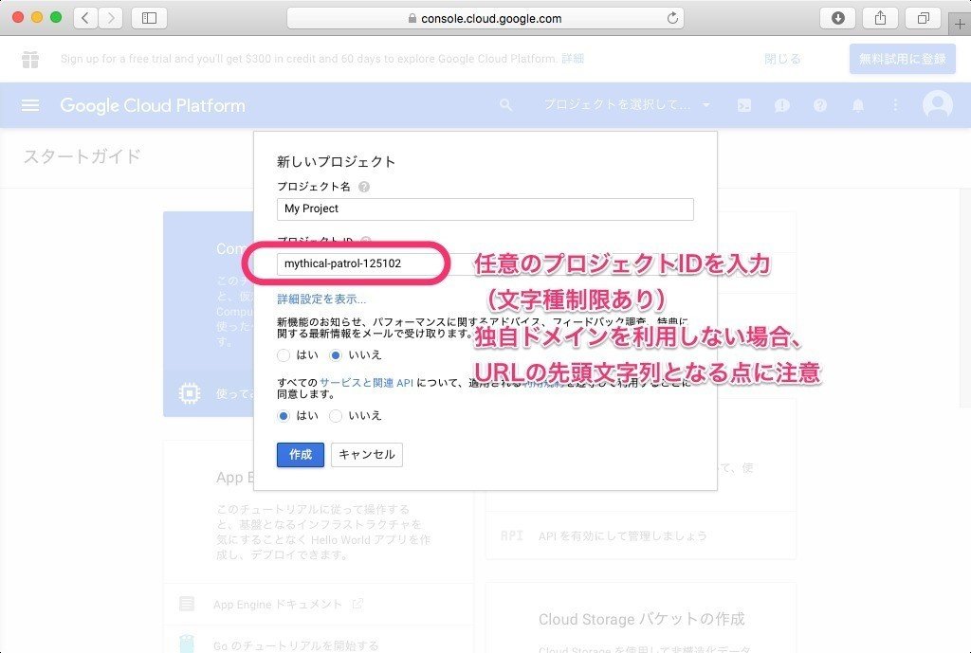This screenshot has height=653, width=971.
Task: Click the API を有効にして管理しましょう row
Action: coord(640,535)
